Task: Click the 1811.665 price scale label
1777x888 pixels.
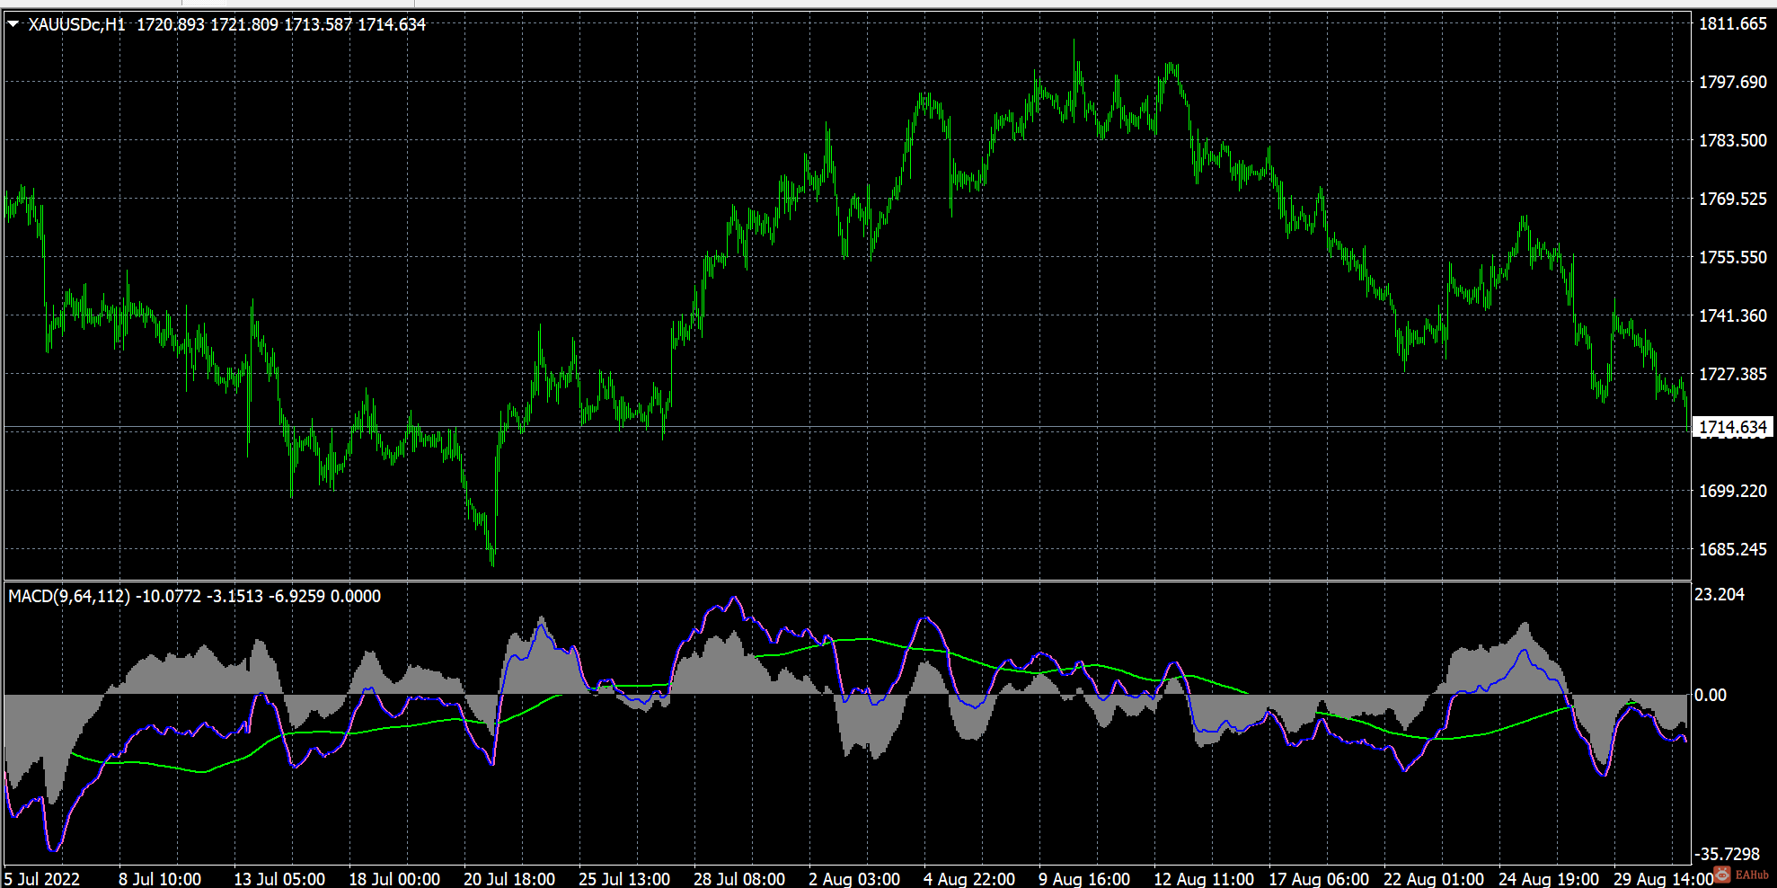Action: (1732, 24)
